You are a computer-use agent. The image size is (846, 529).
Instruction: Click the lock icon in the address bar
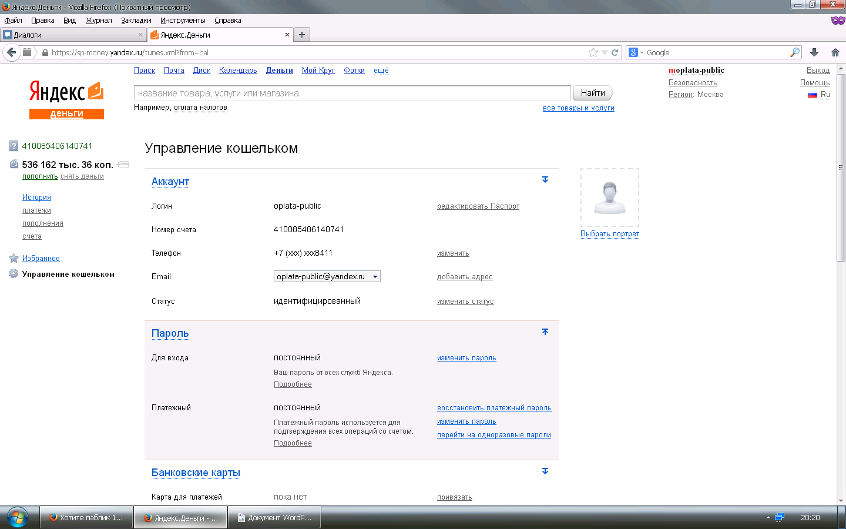(45, 52)
